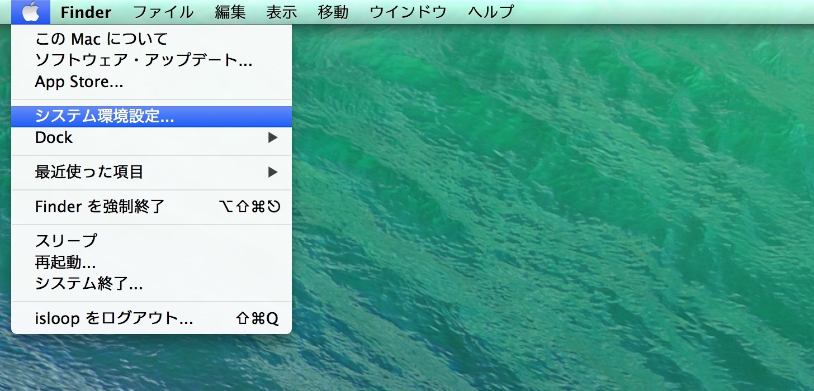Choose Finder を強制終了
Viewport: 814px width, 391px height.
(x=152, y=207)
